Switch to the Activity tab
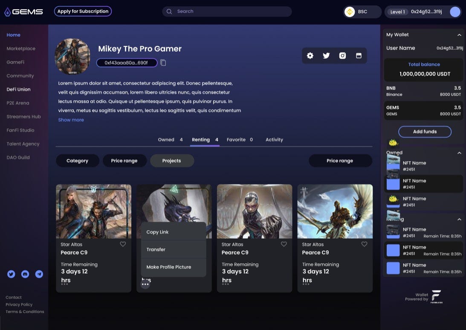Viewport: 466px width, 330px height. click(274, 139)
